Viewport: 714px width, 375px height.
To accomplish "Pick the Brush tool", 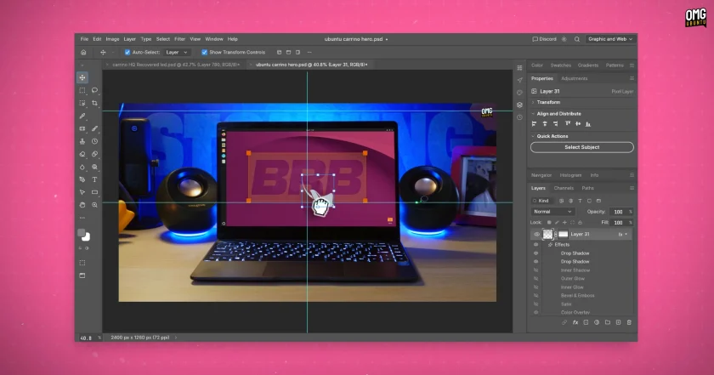I will tap(94, 128).
